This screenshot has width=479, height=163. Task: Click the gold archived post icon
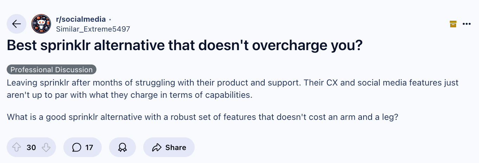click(453, 24)
